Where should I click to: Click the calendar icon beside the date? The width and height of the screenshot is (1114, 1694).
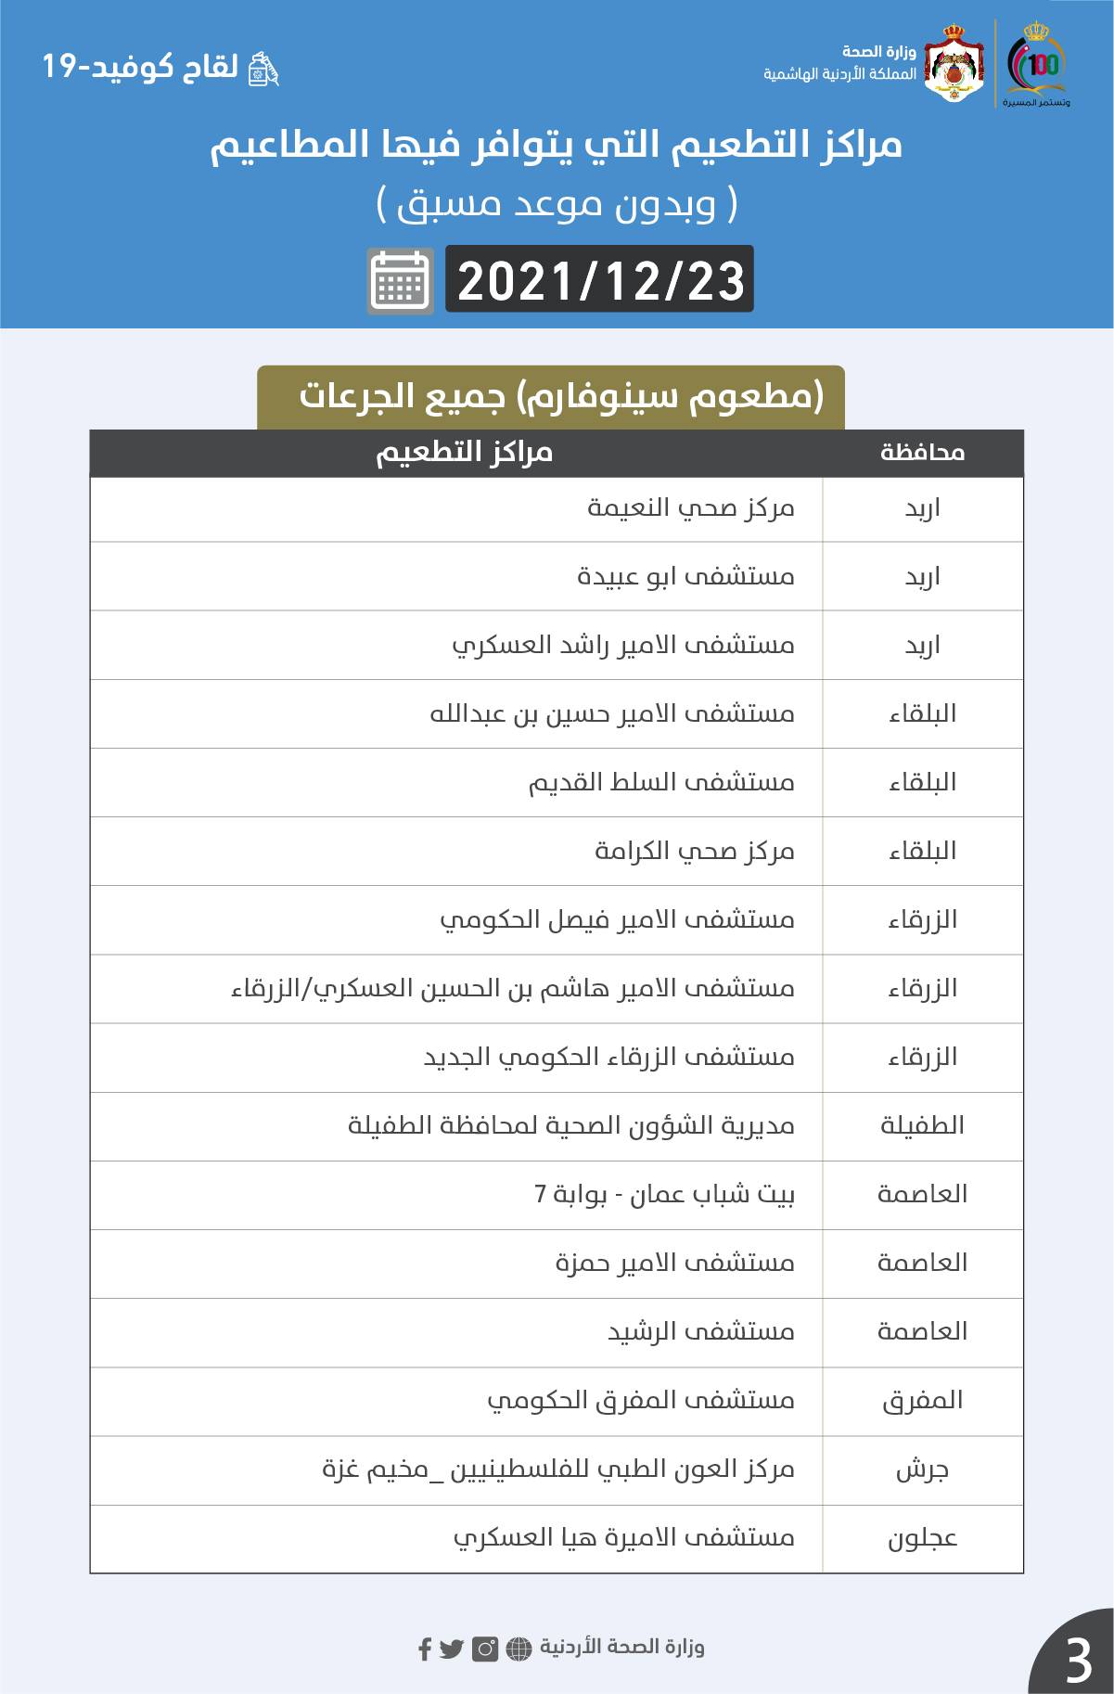click(401, 280)
